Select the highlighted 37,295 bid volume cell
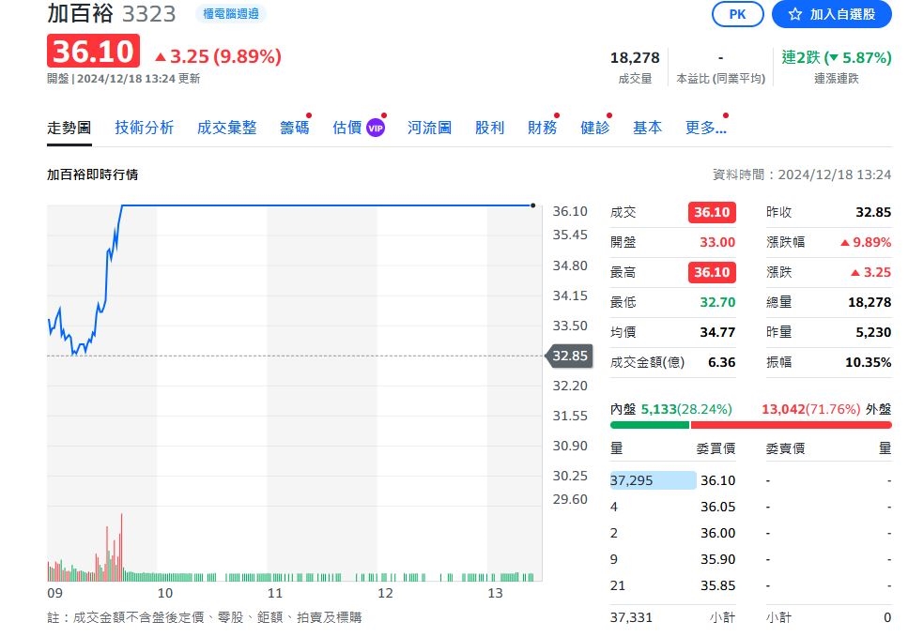The height and width of the screenshot is (637, 908). [652, 479]
